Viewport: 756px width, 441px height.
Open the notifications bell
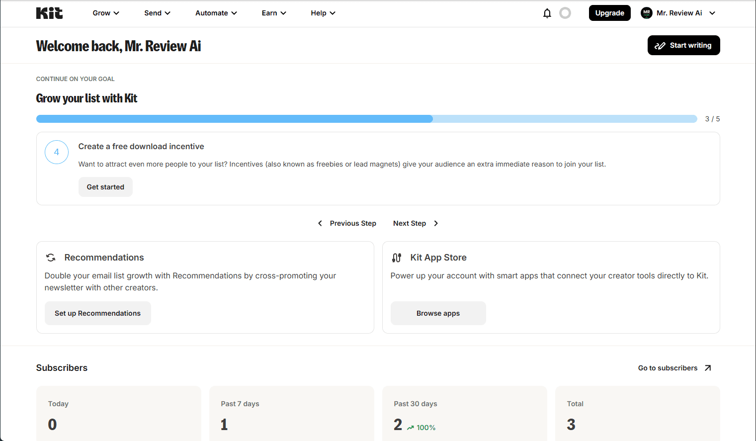click(547, 13)
